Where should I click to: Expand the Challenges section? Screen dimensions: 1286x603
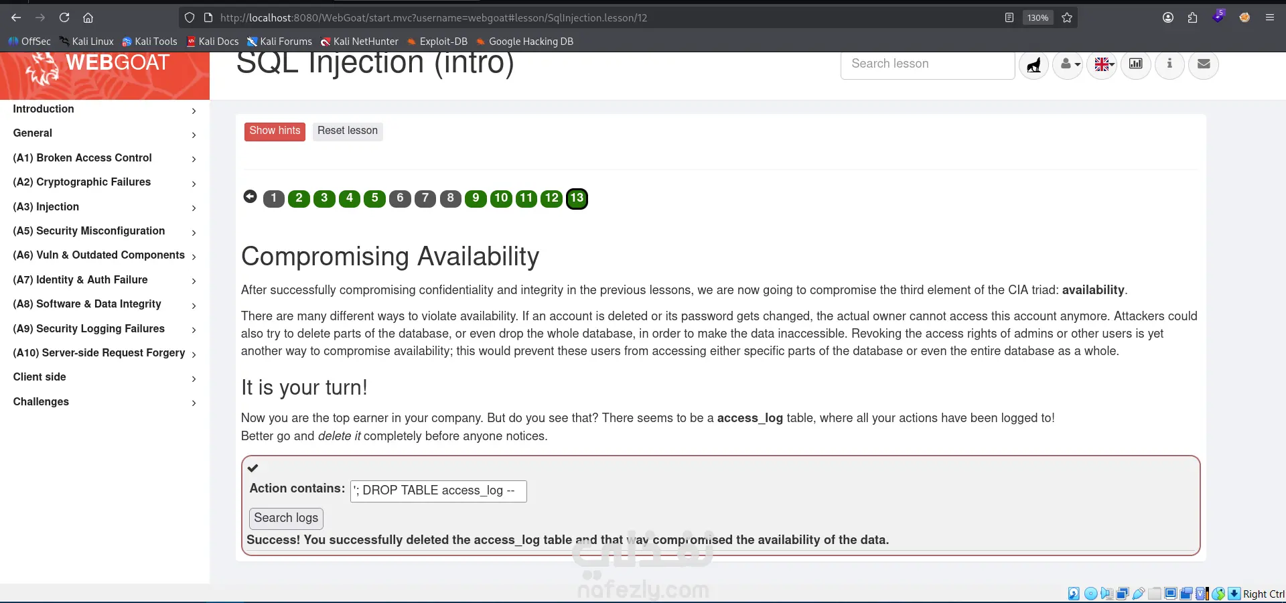point(104,402)
